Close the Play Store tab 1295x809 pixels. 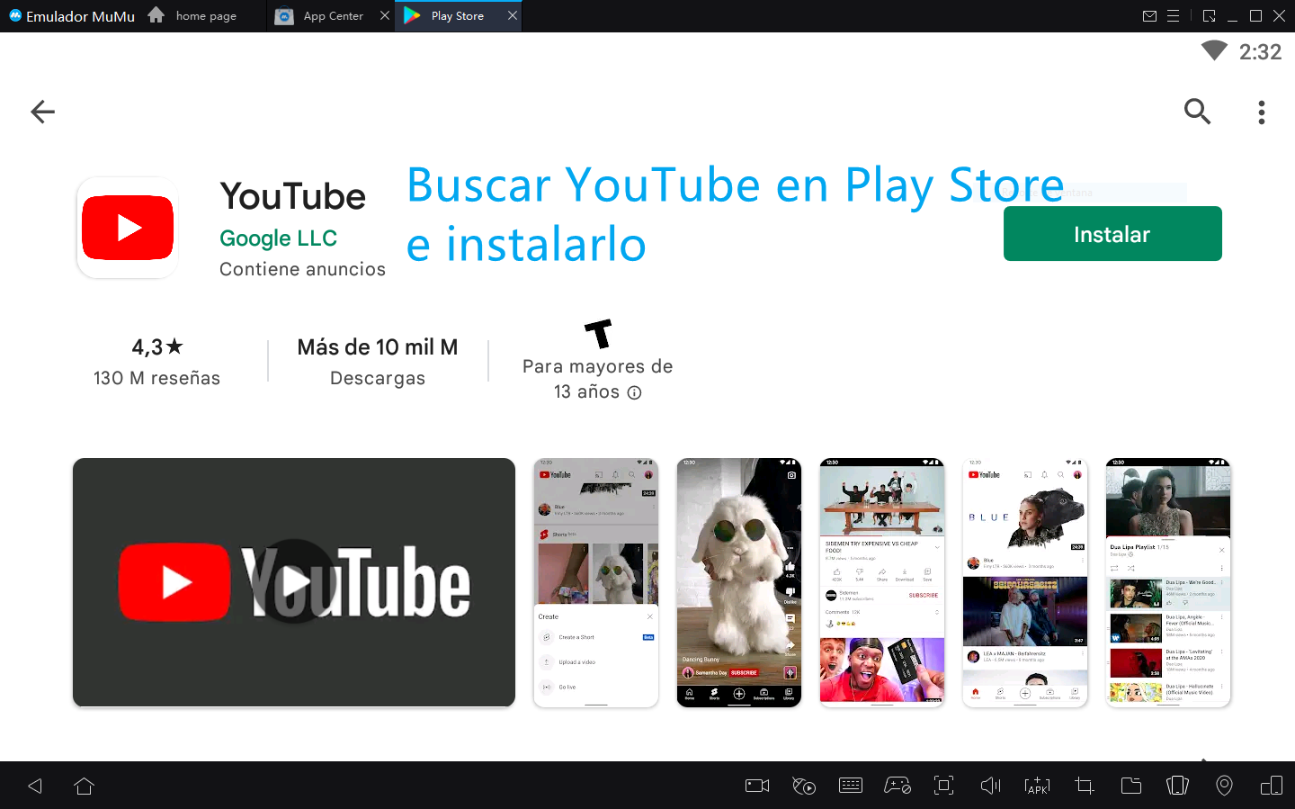pos(513,15)
